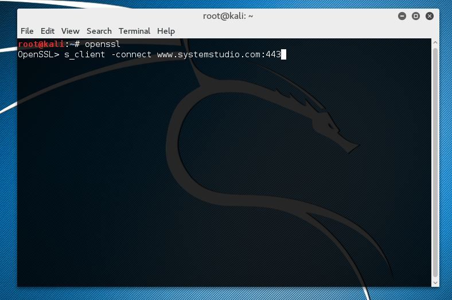Click the 's_client' command word
Viewport: 452px width, 300px height.
84,54
